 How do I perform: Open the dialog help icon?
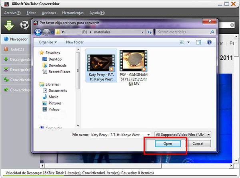[209, 42]
